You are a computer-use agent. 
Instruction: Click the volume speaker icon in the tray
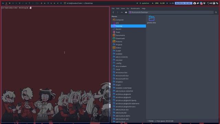click(x=211, y=3)
